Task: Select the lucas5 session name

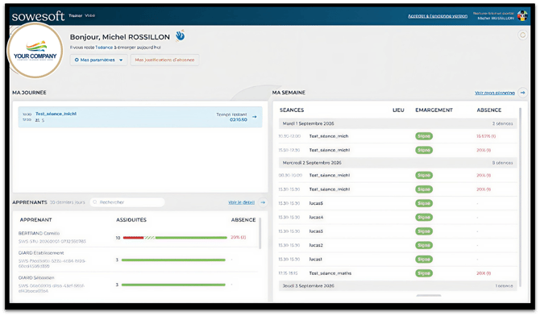Action: pyautogui.click(x=316, y=203)
